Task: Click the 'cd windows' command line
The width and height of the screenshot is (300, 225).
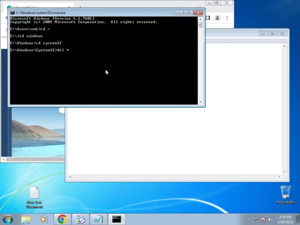Action: click(31, 36)
